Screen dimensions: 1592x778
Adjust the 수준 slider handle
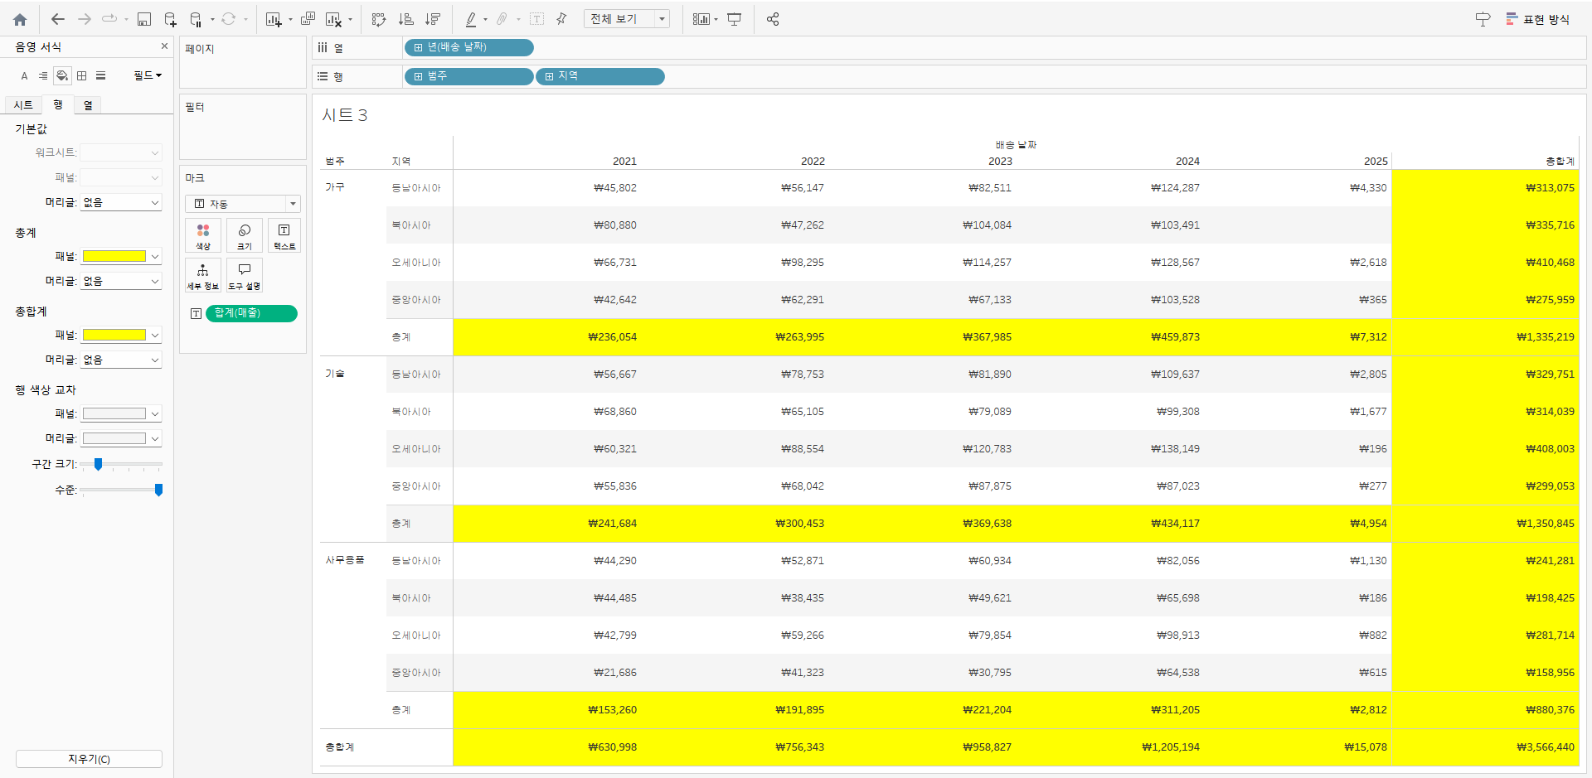click(158, 490)
